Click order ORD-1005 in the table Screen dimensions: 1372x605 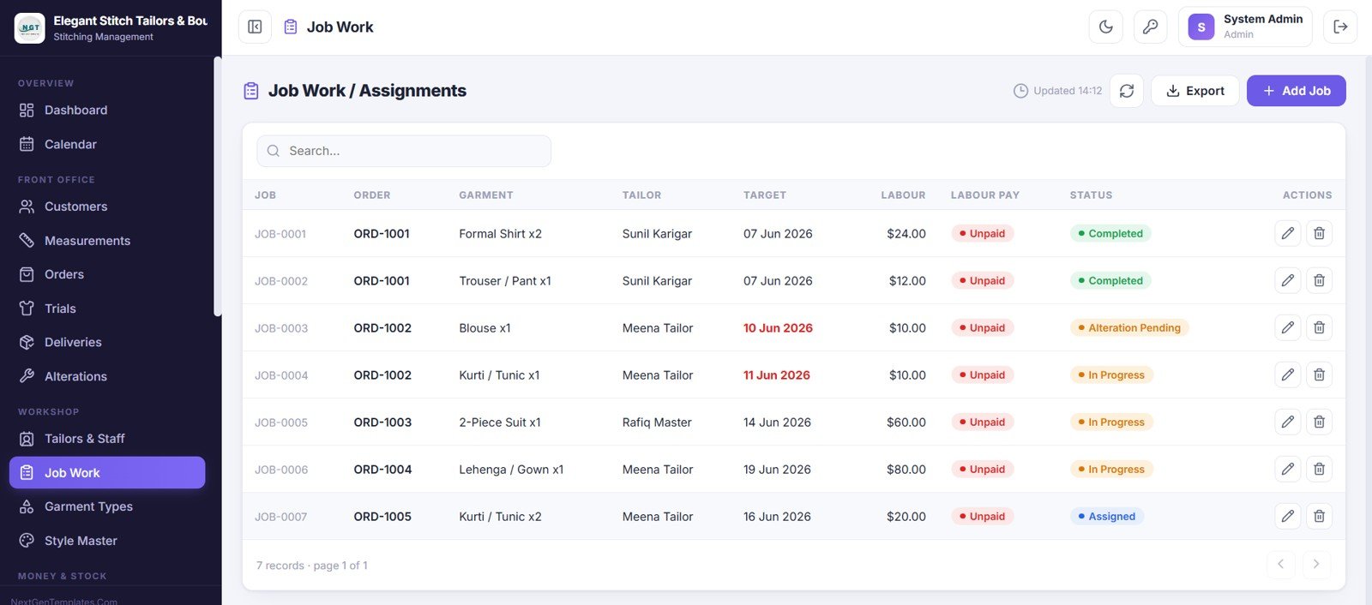[382, 517]
